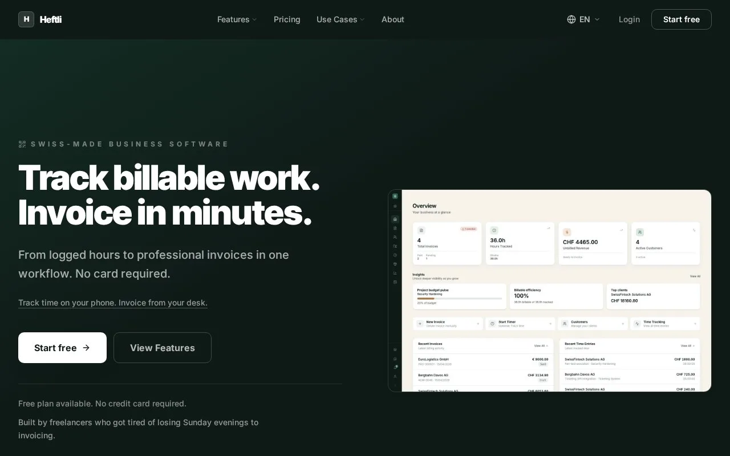This screenshot has width=730, height=456.
Task: Click the Heftli H logo icon
Action: pos(26,19)
